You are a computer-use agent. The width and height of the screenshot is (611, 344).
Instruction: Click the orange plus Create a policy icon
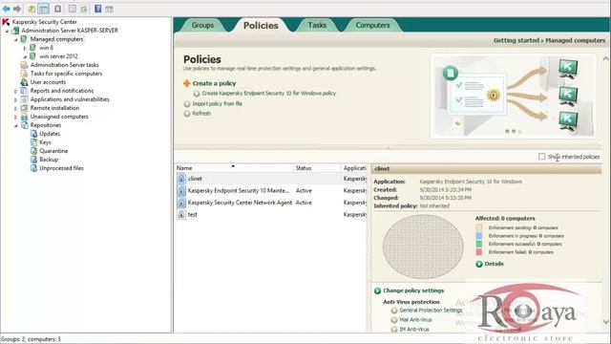187,83
